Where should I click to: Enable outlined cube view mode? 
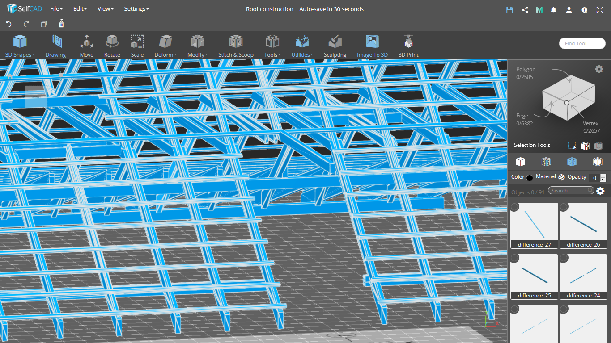click(598, 161)
